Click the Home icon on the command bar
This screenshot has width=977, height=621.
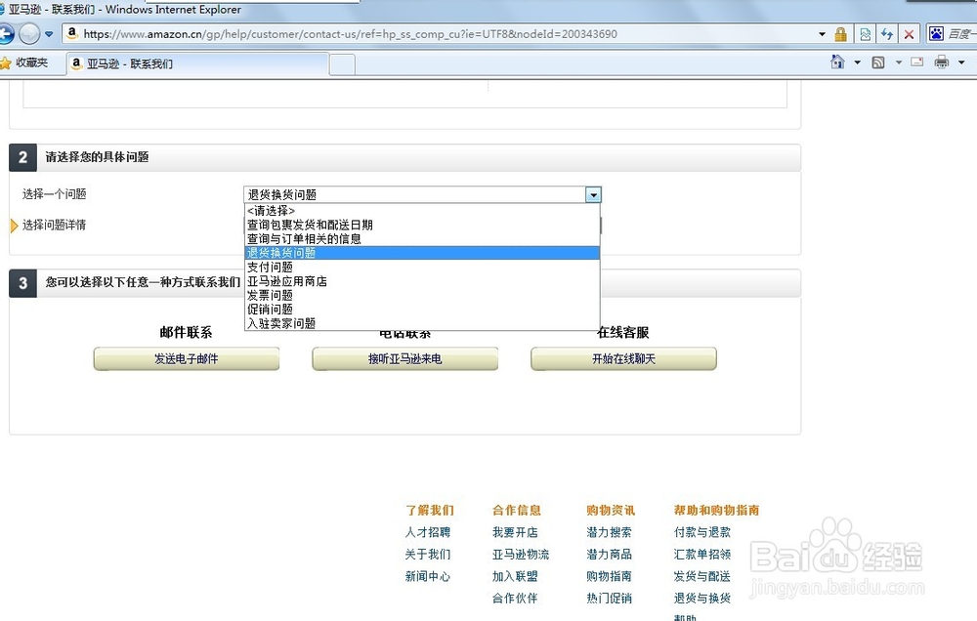837,61
